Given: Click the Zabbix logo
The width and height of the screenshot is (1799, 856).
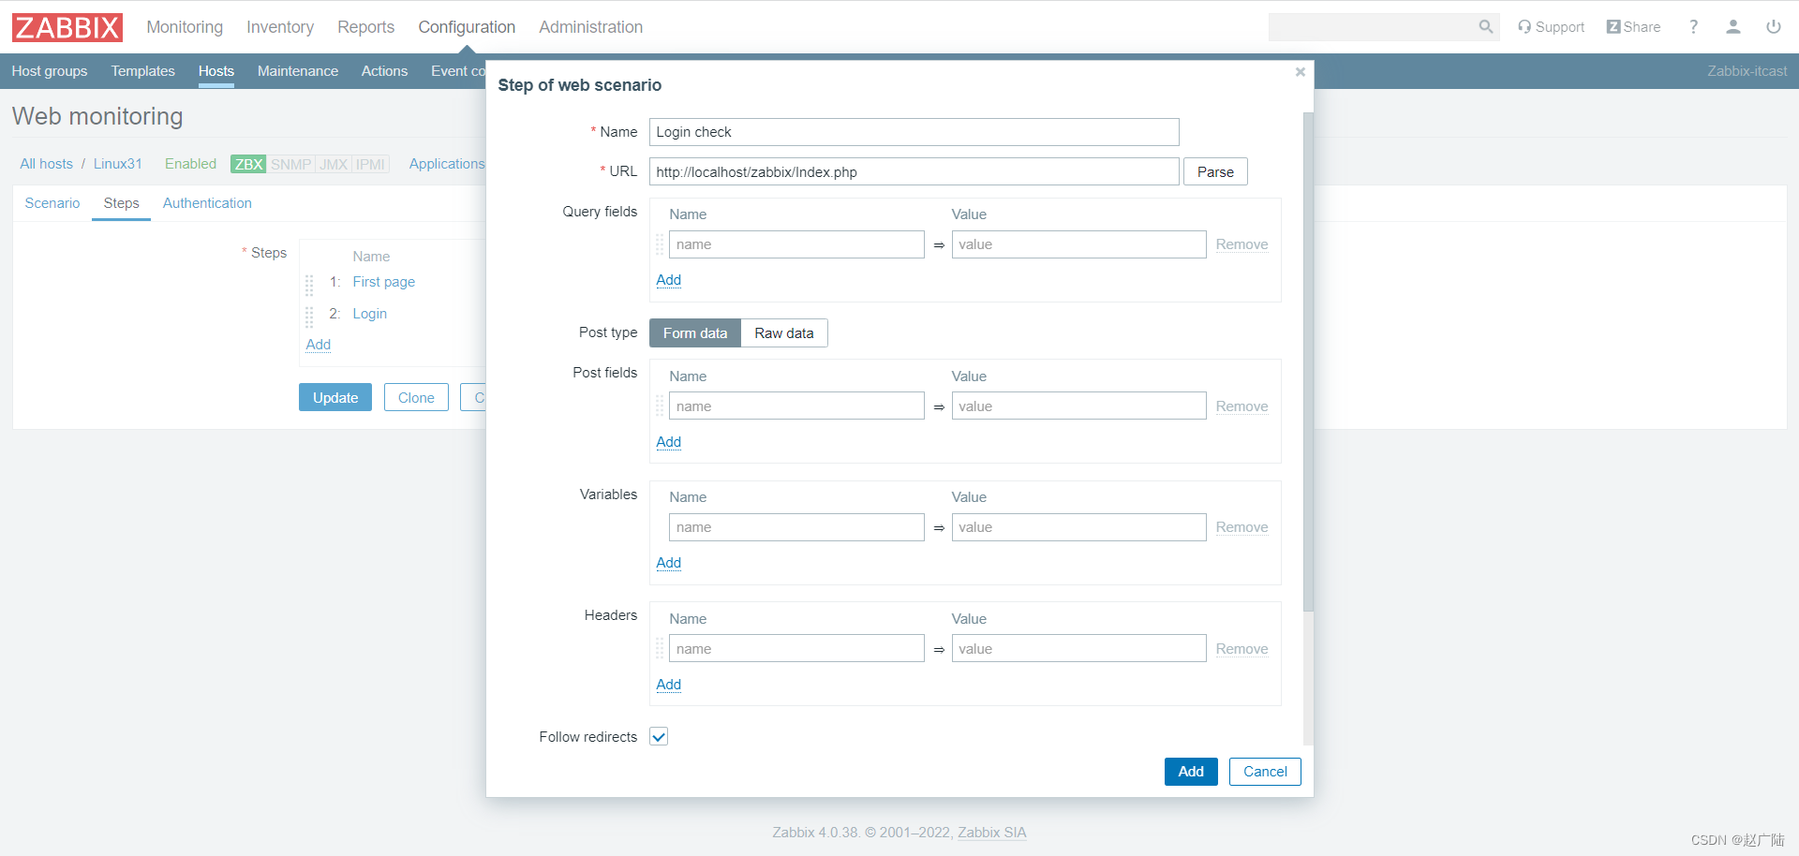Looking at the screenshot, I should [x=67, y=27].
